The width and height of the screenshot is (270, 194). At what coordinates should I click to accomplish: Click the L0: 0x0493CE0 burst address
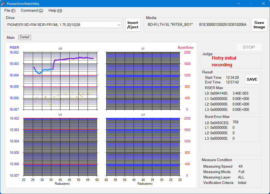217,123
